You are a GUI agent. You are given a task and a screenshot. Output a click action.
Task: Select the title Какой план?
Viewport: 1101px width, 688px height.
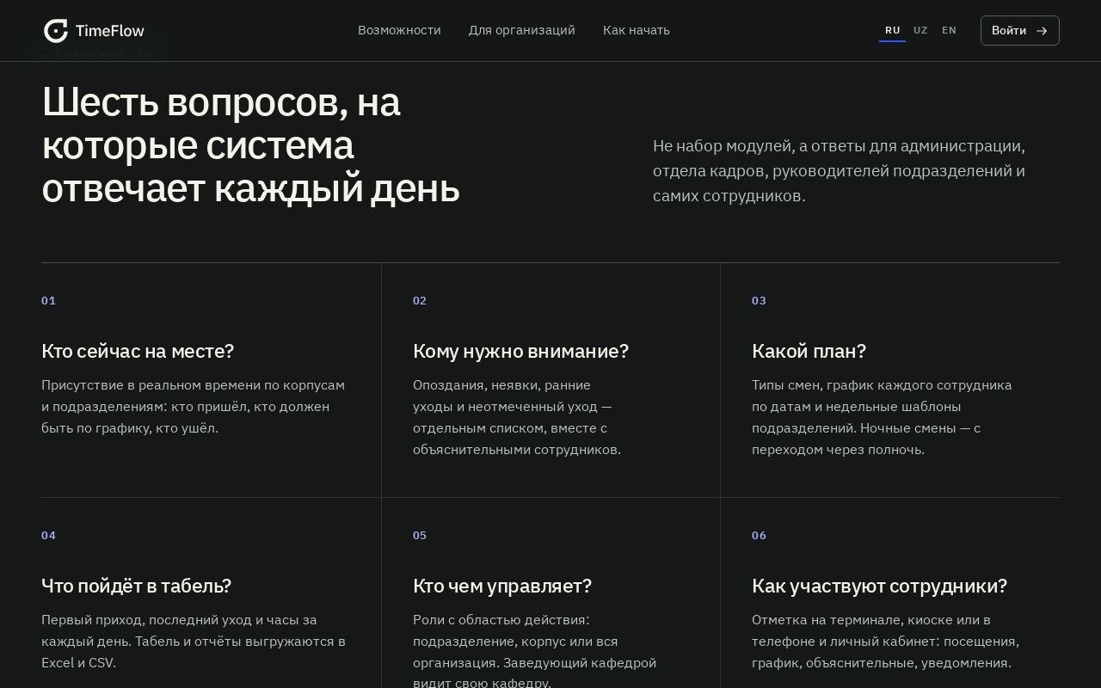[x=809, y=351]
